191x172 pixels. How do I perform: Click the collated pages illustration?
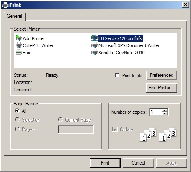click(x=158, y=134)
